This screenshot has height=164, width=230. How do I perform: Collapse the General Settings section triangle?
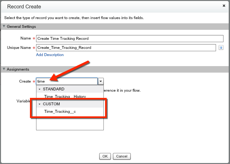tap(4, 27)
